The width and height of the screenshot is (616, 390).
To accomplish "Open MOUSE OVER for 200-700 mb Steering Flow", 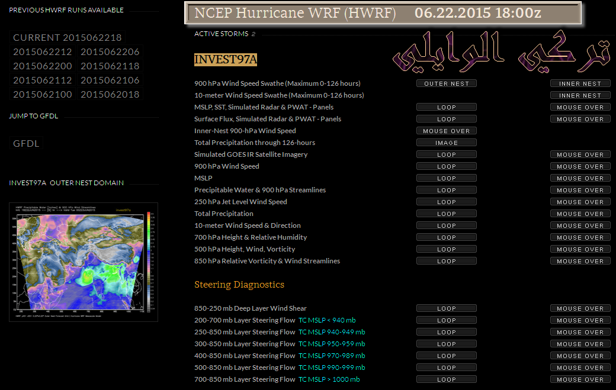I will [x=580, y=320].
